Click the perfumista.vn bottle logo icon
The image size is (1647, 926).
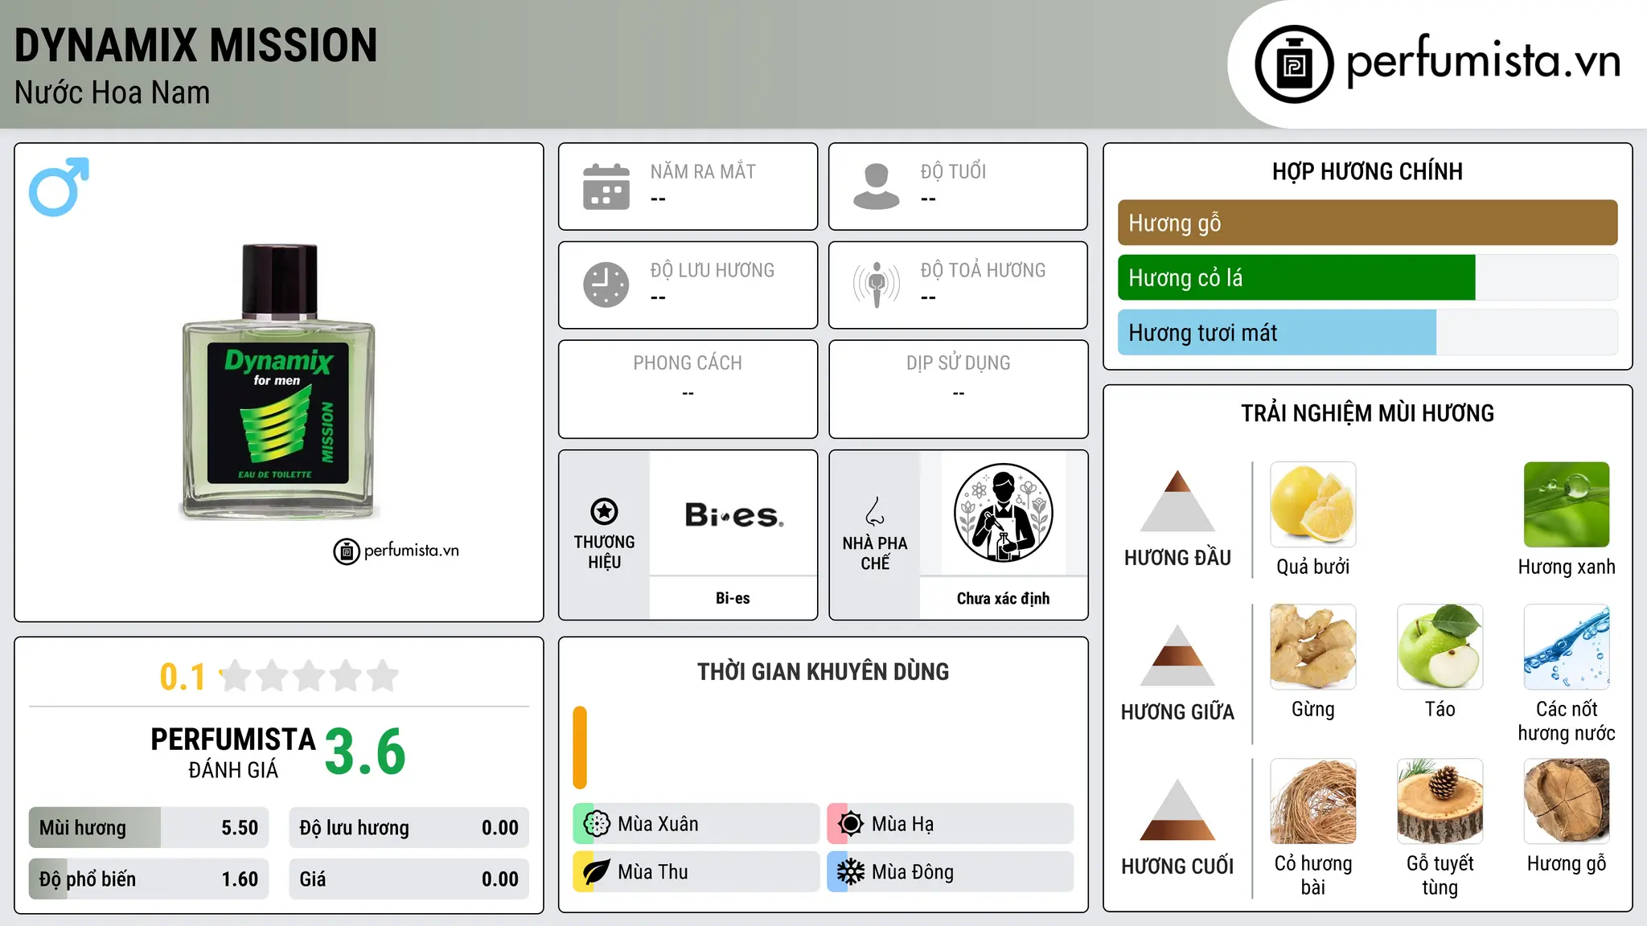(x=1294, y=64)
